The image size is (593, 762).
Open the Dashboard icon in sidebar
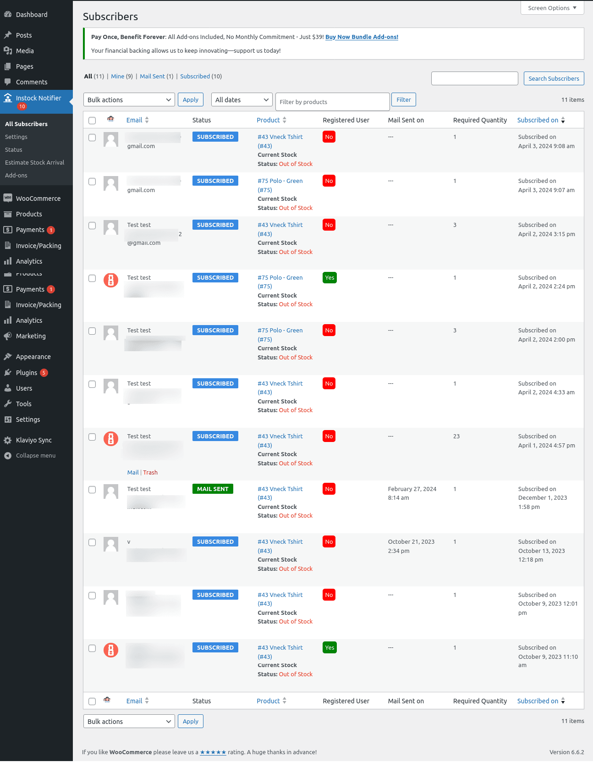(x=8, y=14)
